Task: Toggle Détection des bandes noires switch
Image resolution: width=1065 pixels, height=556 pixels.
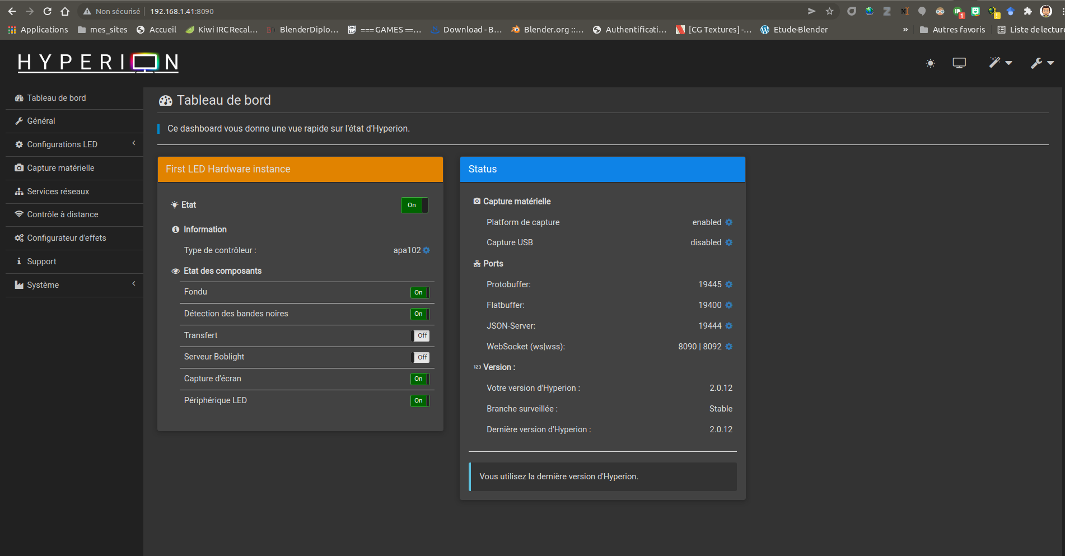Action: [420, 314]
